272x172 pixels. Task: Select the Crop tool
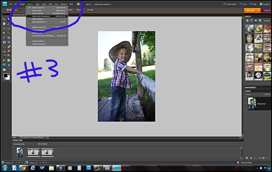(x=9, y=37)
